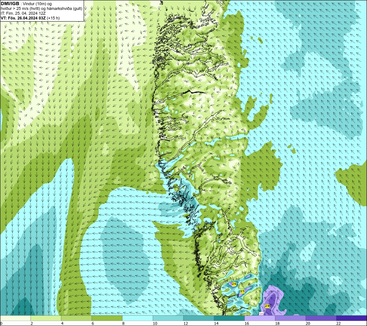Select the 8–10 m/s pale cyan swatch
This screenshot has height=326, width=367.
tap(138, 318)
